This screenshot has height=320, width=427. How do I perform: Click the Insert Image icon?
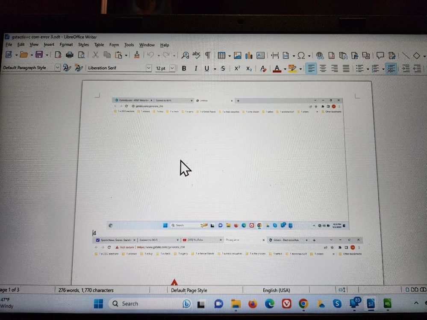click(x=238, y=56)
